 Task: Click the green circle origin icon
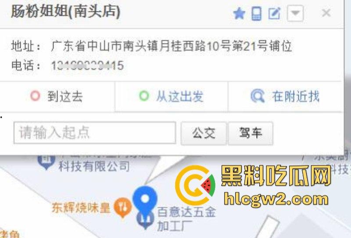coord(144,96)
